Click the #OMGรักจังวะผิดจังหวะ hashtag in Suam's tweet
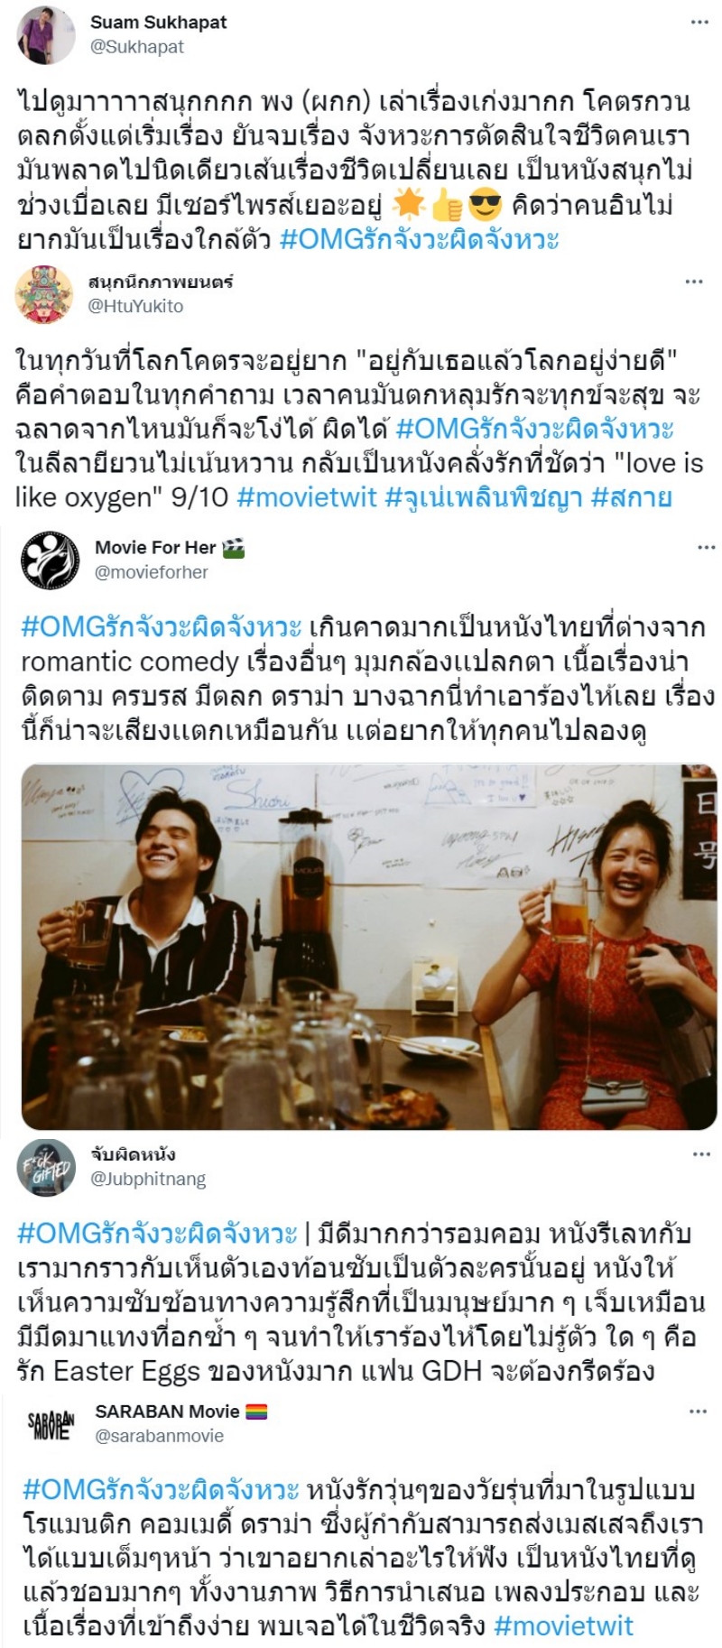This screenshot has width=722, height=1648. pyautogui.click(x=419, y=239)
